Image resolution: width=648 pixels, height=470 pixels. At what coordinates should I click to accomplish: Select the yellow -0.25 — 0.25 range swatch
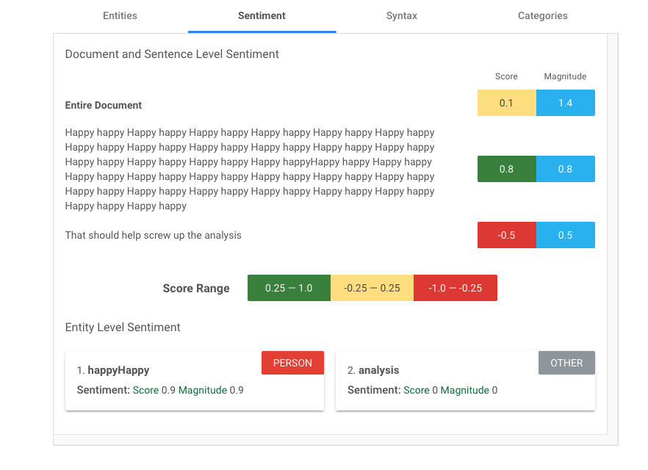[x=372, y=288]
